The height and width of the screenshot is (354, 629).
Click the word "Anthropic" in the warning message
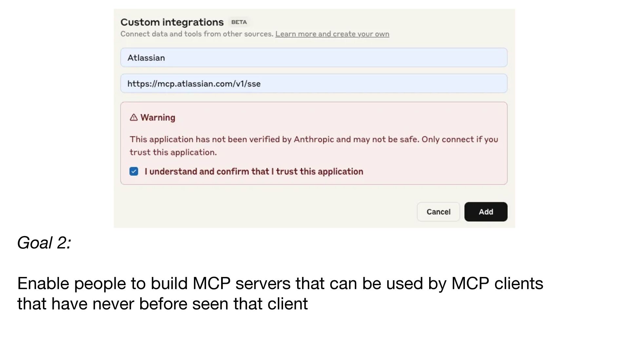point(314,139)
